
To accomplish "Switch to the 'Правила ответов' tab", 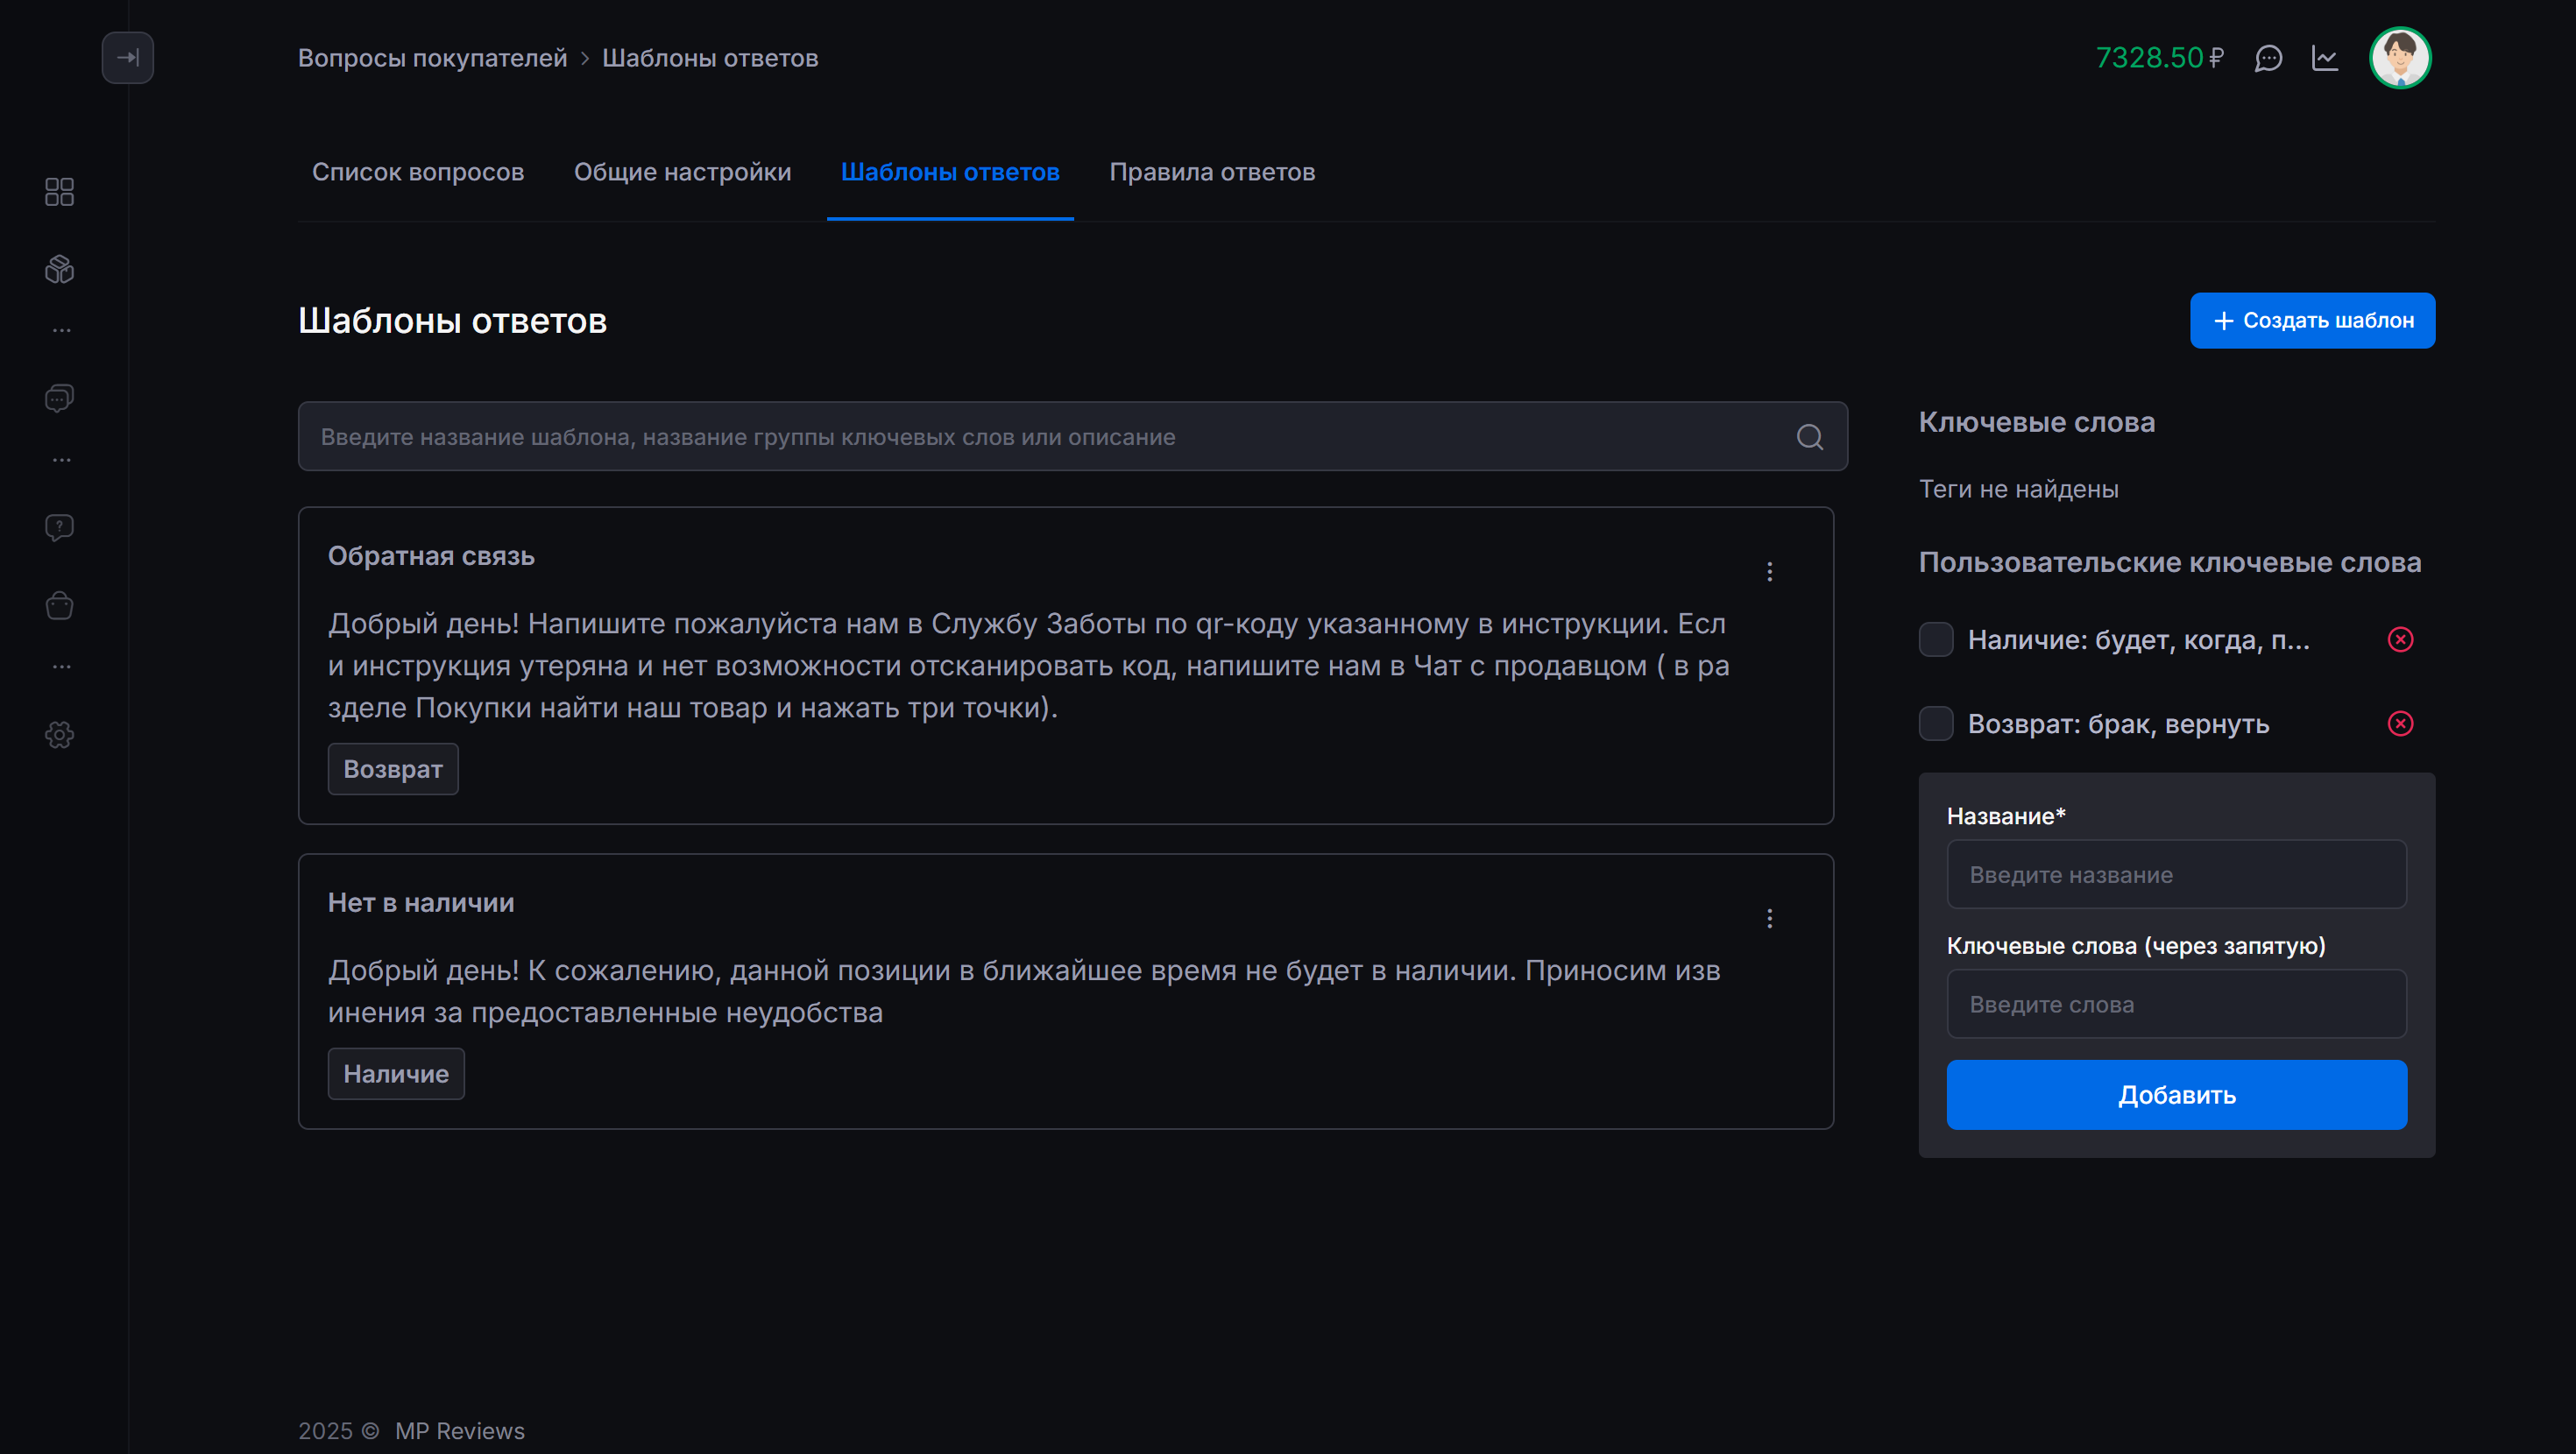I will (1212, 172).
